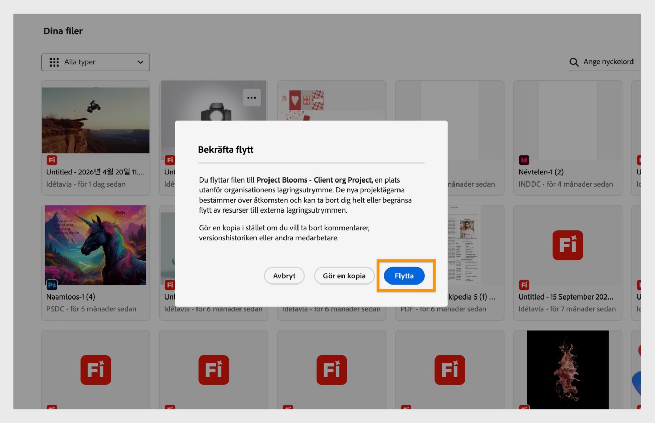Select the Naamloos-1 (4) file name
The width and height of the screenshot is (655, 423).
(x=71, y=297)
